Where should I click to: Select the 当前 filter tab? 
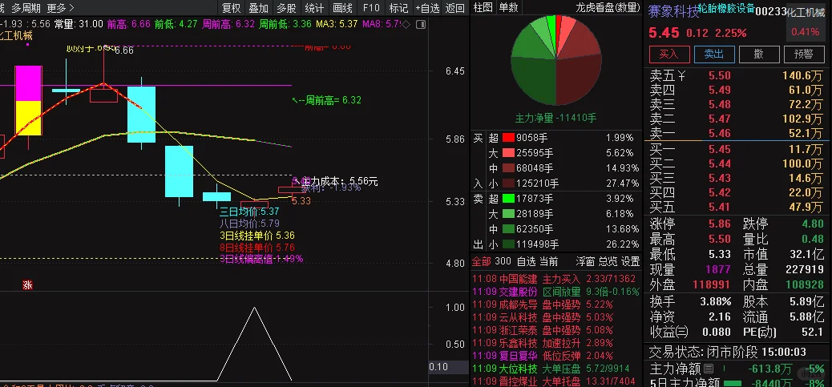549,261
